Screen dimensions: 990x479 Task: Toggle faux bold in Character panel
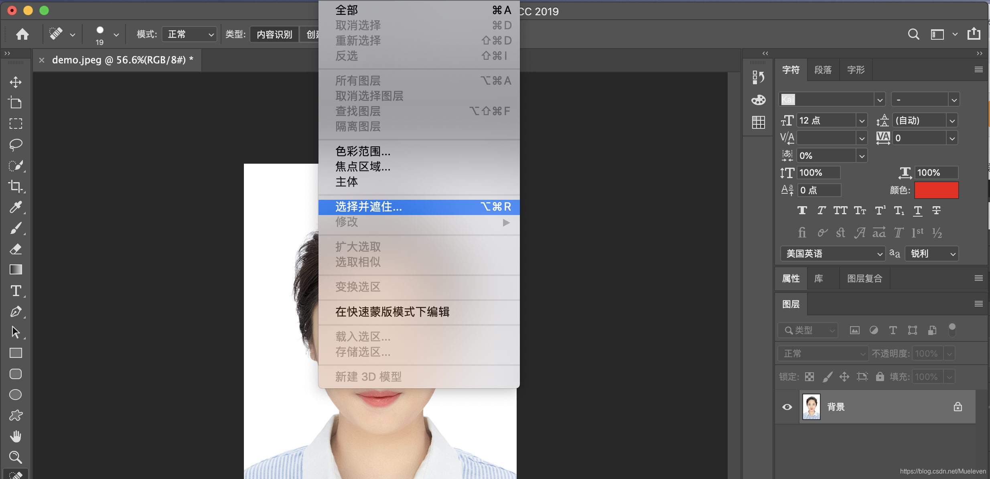click(x=803, y=210)
